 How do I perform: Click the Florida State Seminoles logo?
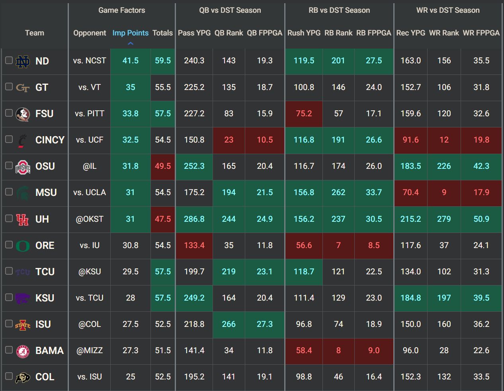coord(23,114)
